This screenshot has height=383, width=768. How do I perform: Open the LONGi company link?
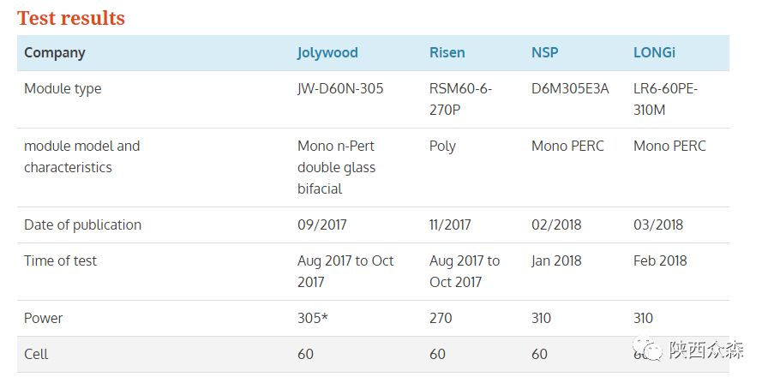coord(654,53)
